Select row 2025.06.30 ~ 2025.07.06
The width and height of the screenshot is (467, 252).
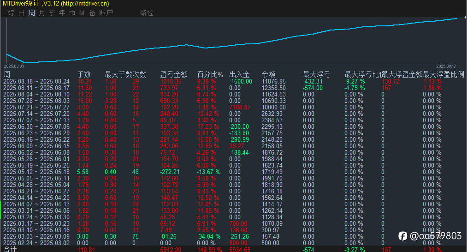(233, 127)
